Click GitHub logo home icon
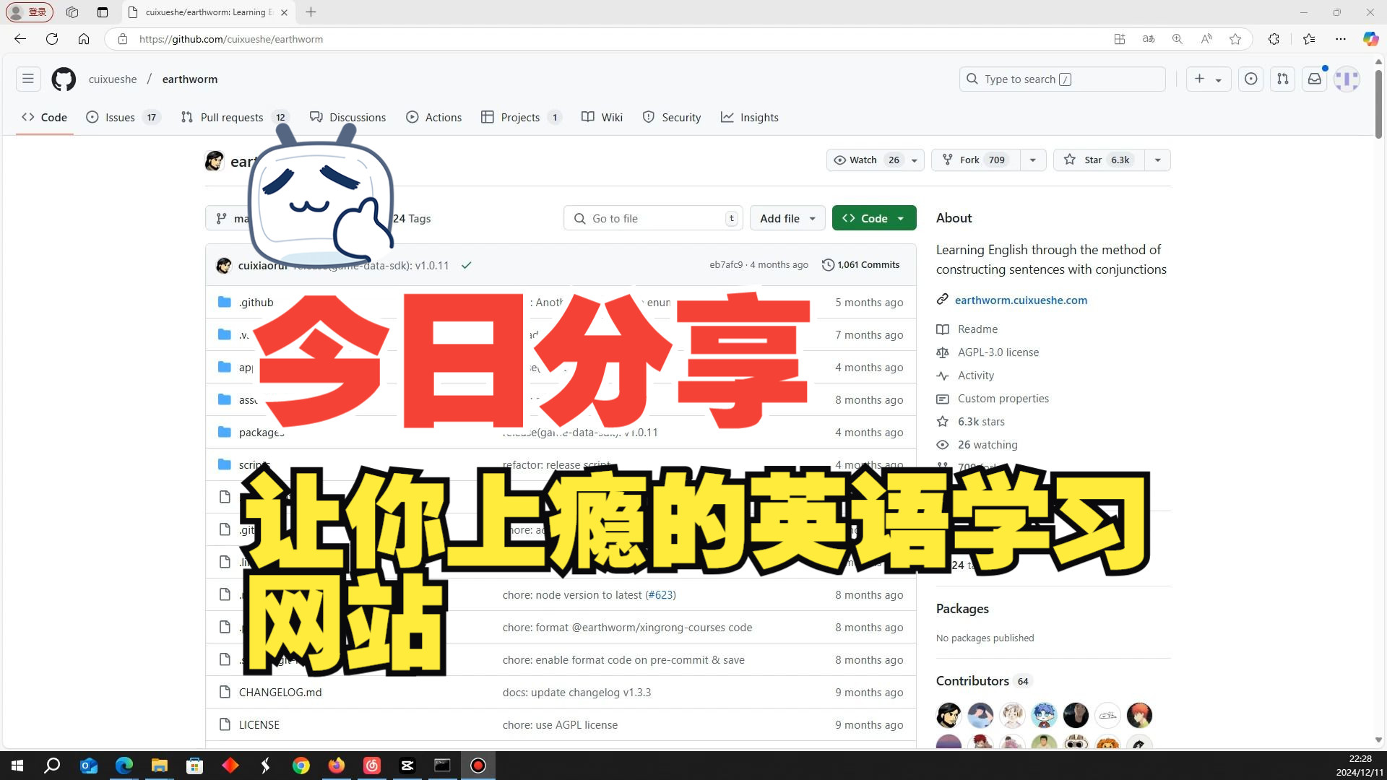Image resolution: width=1387 pixels, height=780 pixels. pyautogui.click(x=63, y=78)
